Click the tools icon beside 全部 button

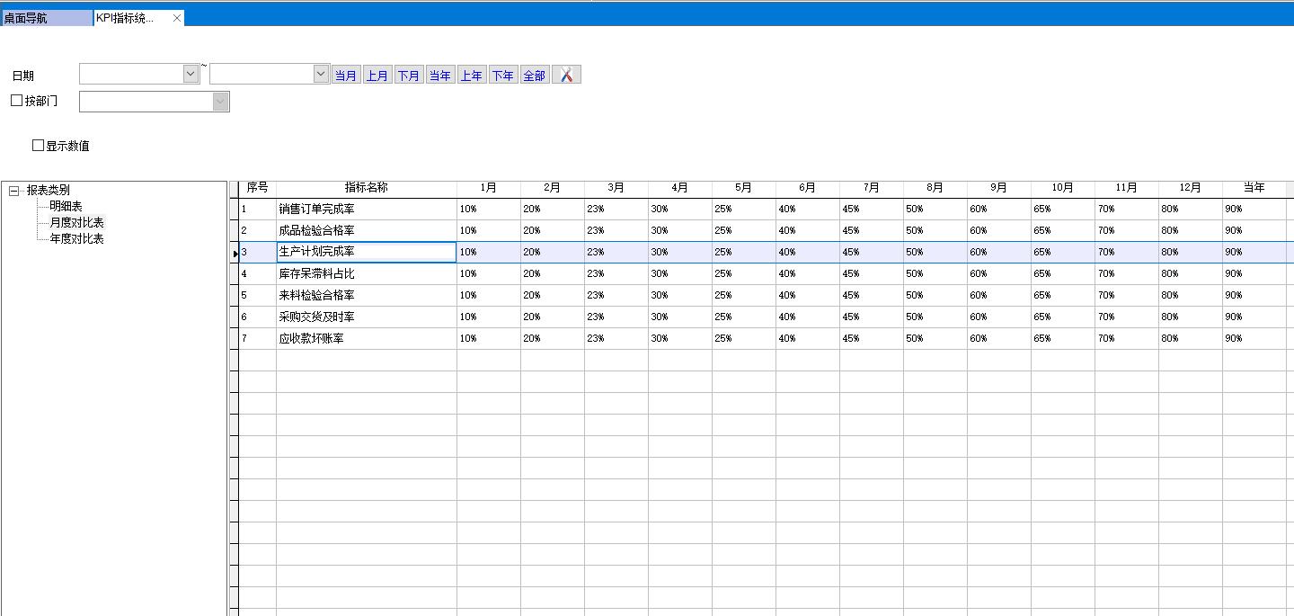coord(566,75)
